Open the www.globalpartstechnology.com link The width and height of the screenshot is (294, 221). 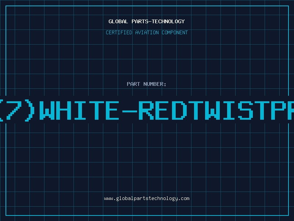(147, 199)
